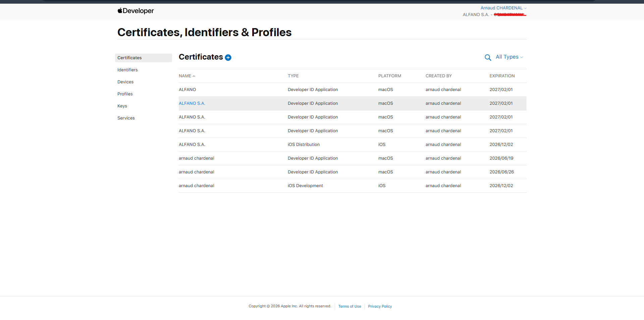Open the All Types filter dropdown
This screenshot has width=644, height=320.
(x=509, y=57)
